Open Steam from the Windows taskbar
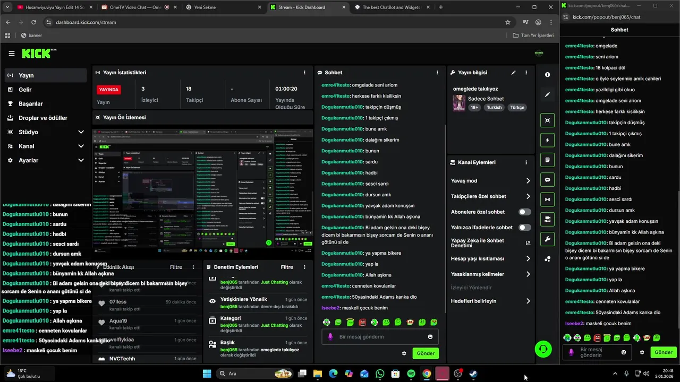Viewport: 680px width, 382px height. pos(473,374)
